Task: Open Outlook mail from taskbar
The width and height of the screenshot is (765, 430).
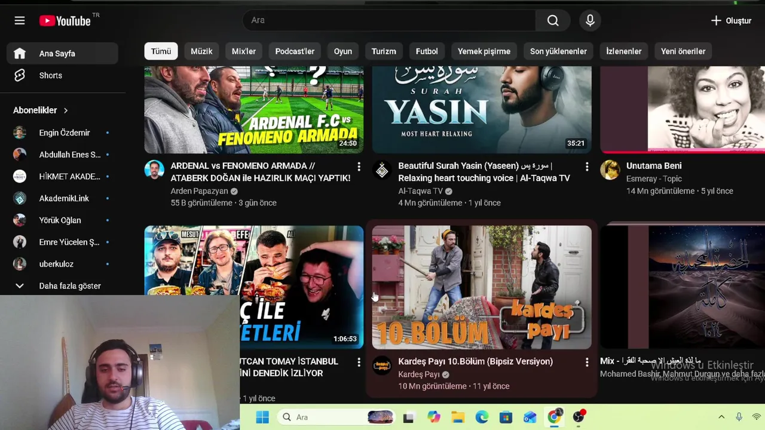Action: 530,417
